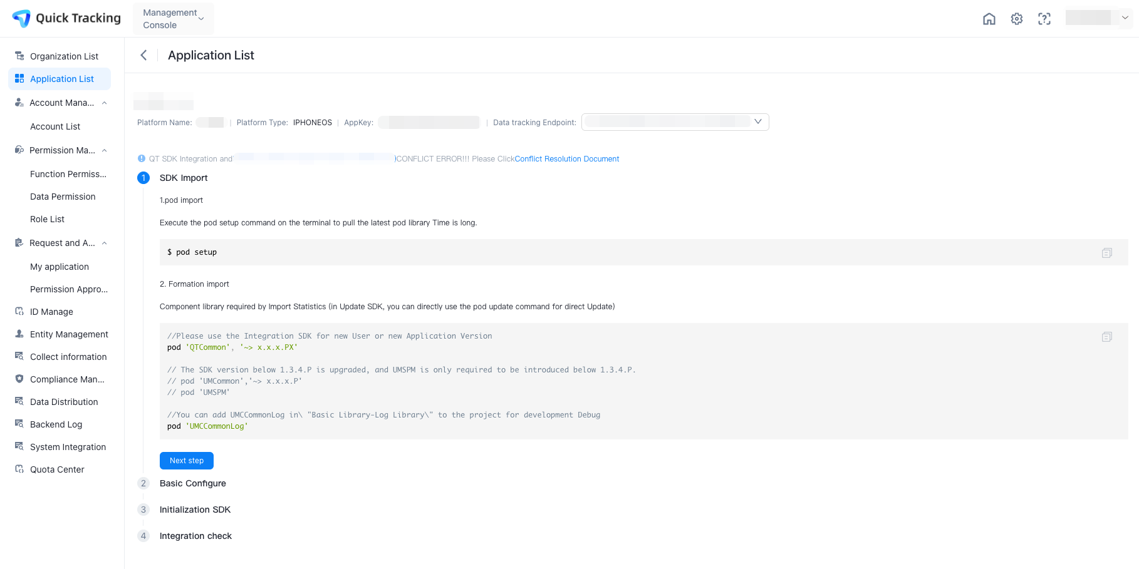The image size is (1139, 569).
Task: Copy the Formation import code block
Action: point(1107,337)
